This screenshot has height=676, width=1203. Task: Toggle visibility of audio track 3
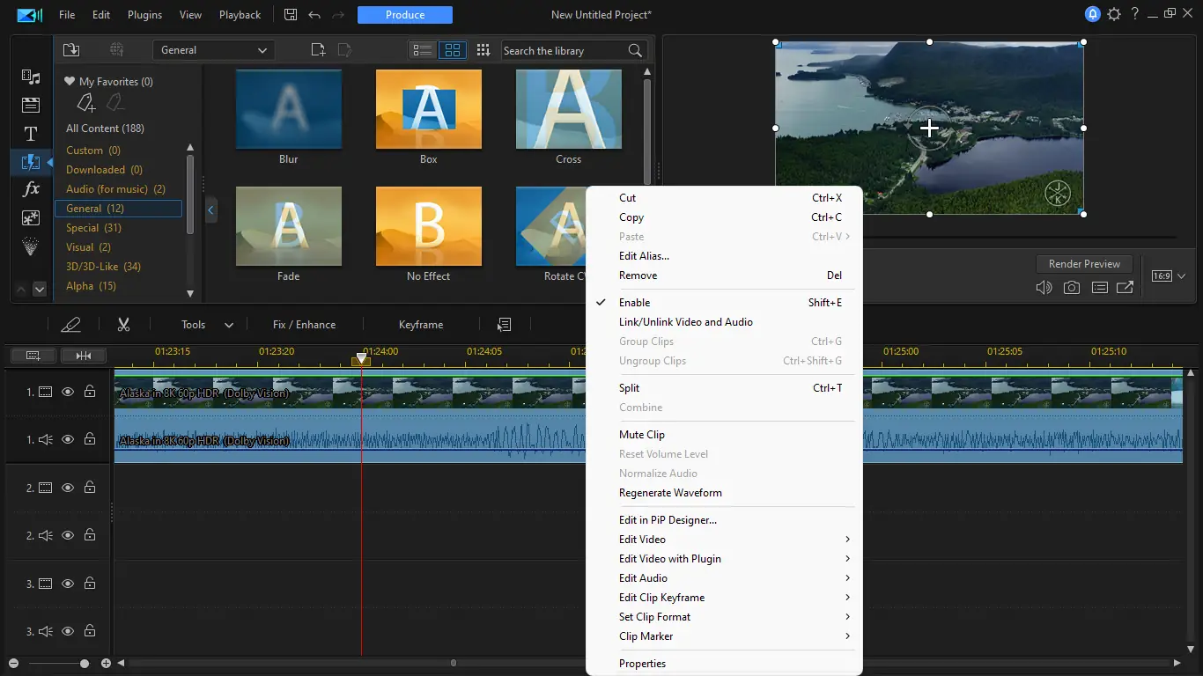[x=68, y=631]
